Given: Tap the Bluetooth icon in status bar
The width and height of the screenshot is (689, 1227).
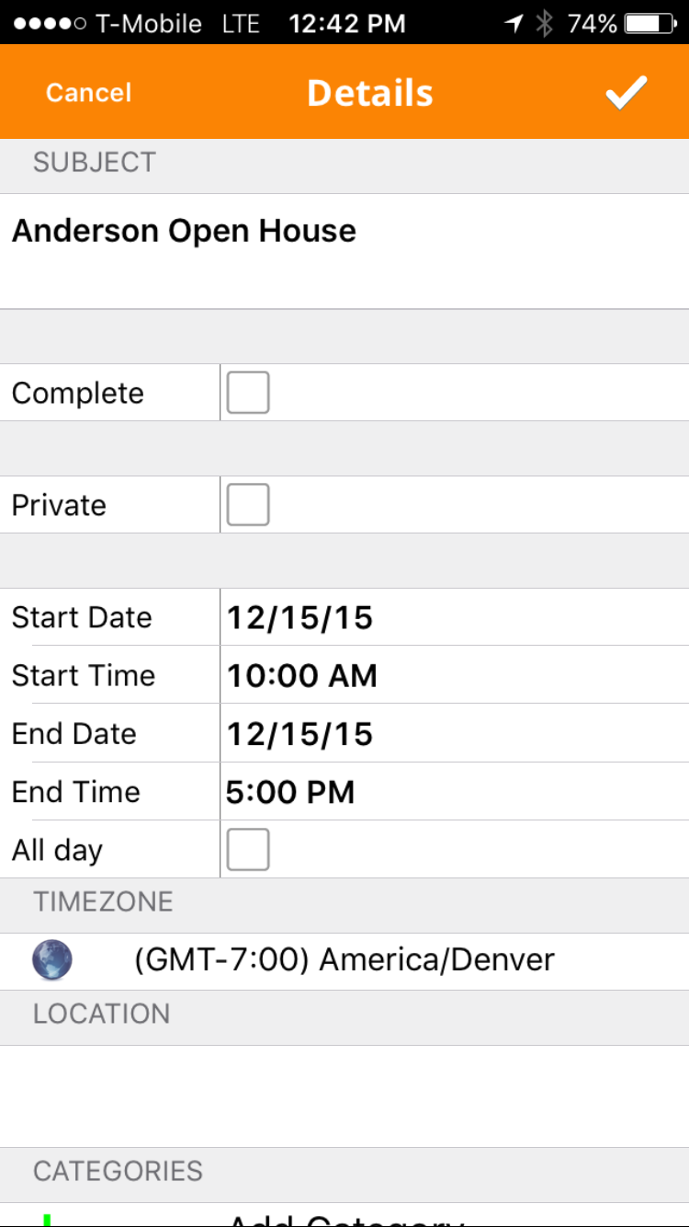Looking at the screenshot, I should click(x=545, y=24).
